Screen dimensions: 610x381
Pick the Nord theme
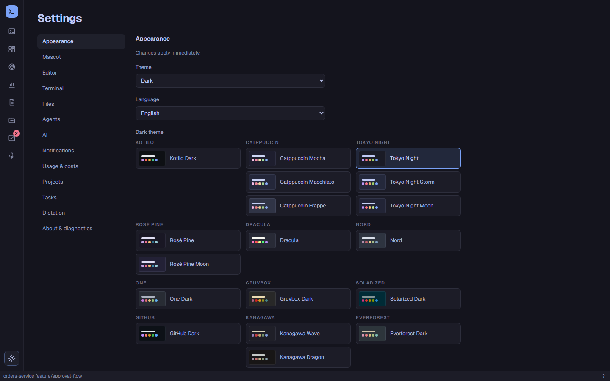point(408,240)
